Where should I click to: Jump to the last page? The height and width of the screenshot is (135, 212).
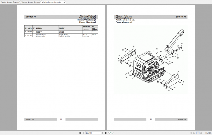(106, 133)
